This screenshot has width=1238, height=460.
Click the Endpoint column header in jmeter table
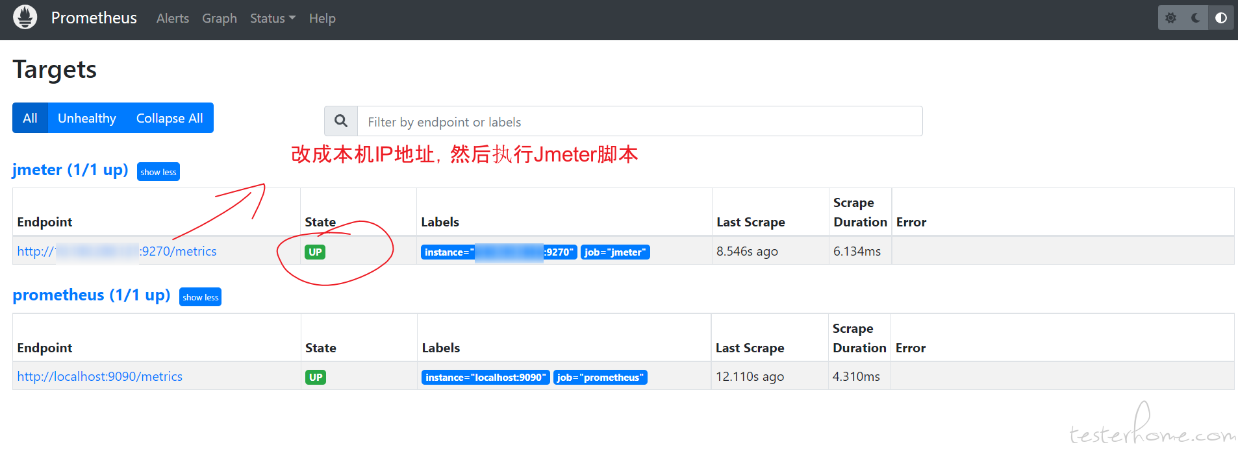pos(45,222)
